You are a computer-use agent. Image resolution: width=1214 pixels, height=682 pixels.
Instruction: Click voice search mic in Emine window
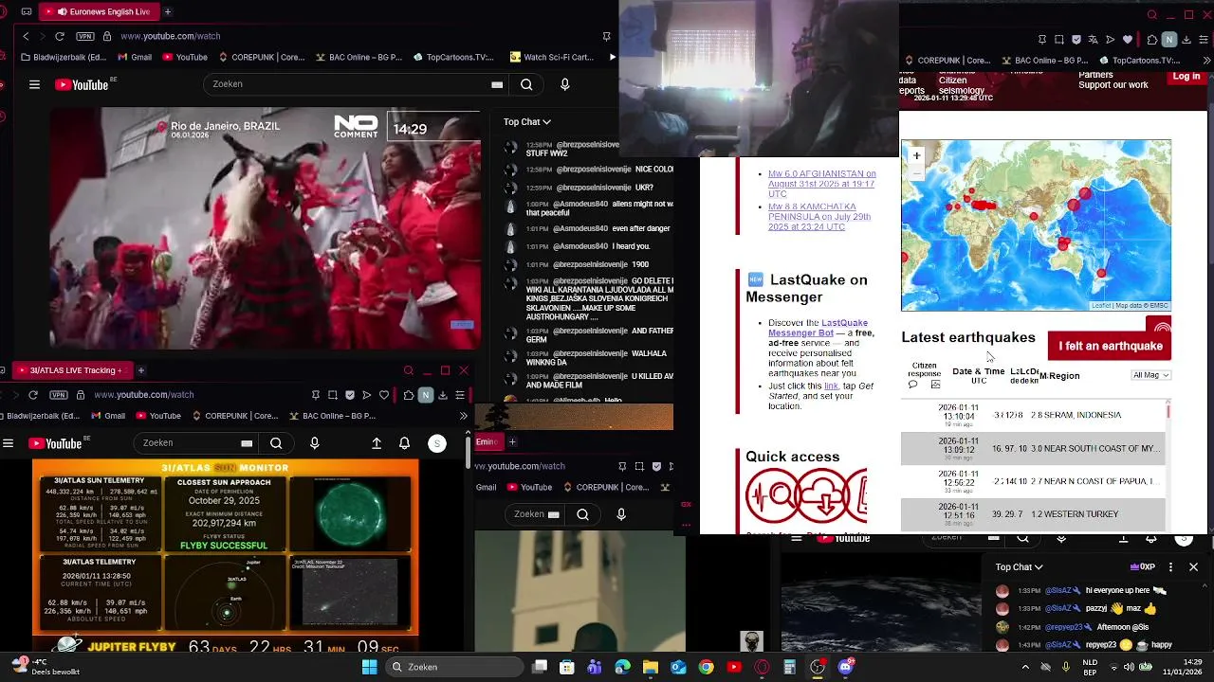pos(621,514)
